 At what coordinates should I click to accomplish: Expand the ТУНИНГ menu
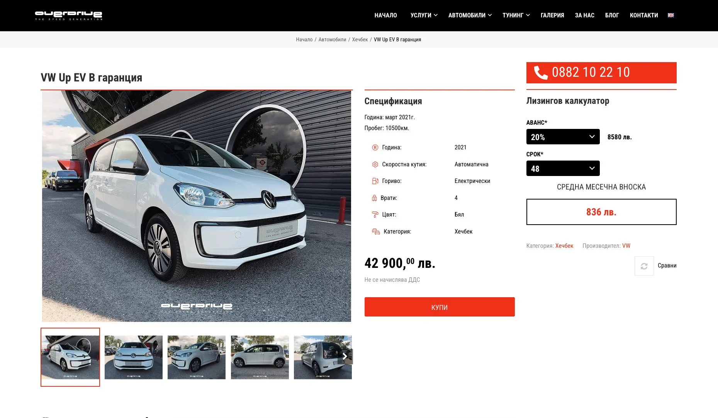point(516,15)
